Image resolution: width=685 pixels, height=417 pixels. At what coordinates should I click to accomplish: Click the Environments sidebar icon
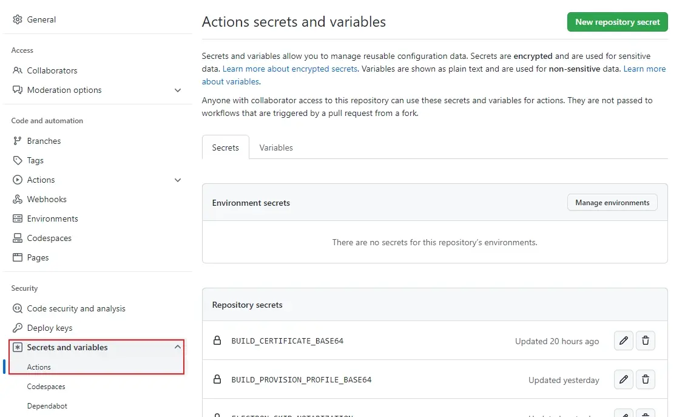18,219
